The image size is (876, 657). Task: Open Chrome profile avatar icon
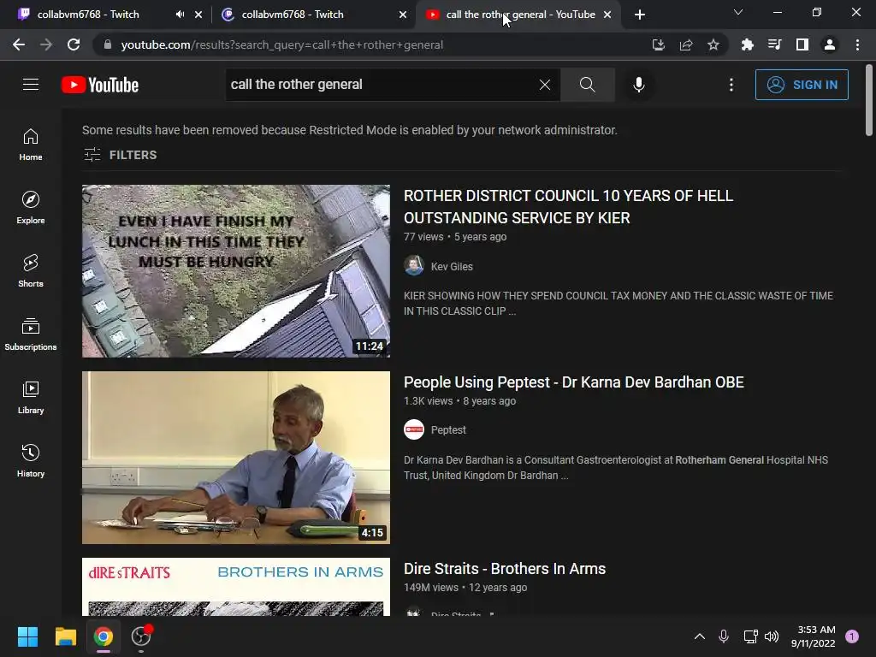pos(830,44)
